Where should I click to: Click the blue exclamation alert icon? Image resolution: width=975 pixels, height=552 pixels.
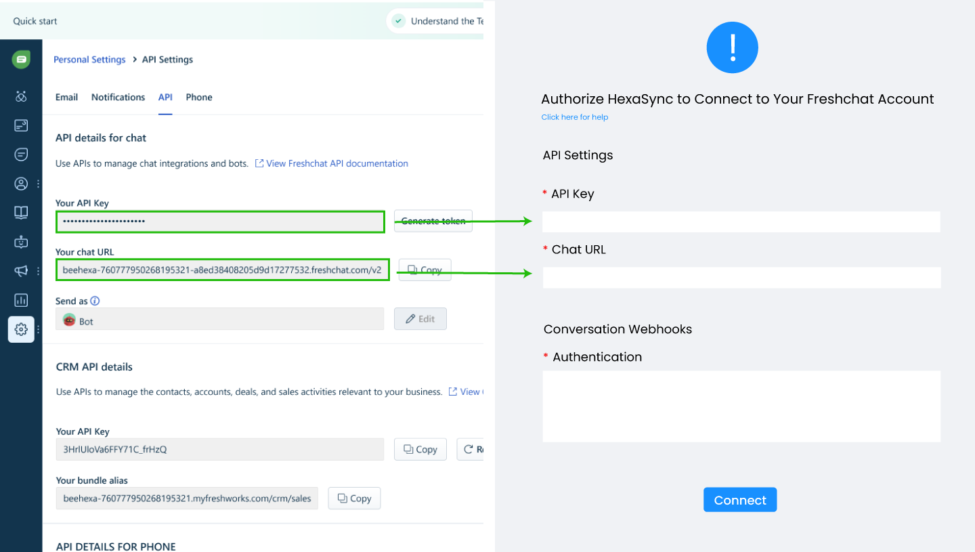click(x=732, y=47)
